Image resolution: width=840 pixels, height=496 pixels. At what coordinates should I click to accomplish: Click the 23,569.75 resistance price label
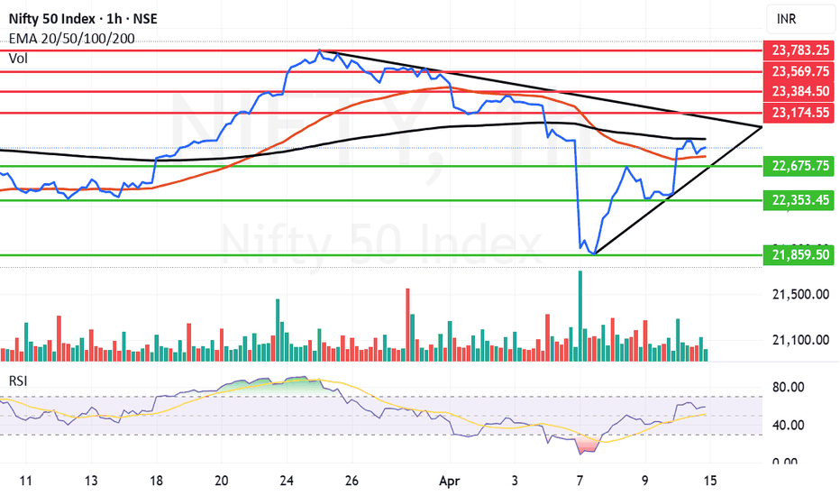[799, 70]
